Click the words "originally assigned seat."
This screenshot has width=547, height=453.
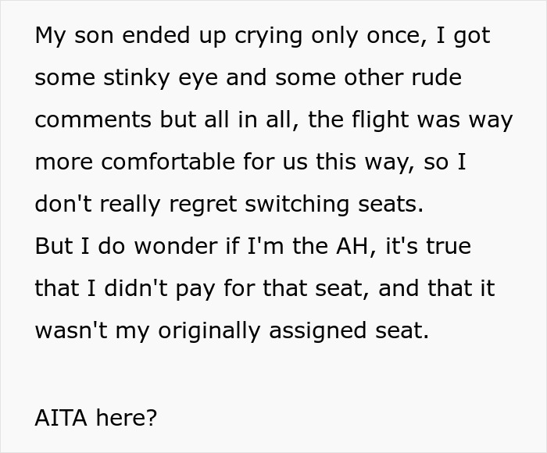pyautogui.click(x=293, y=330)
